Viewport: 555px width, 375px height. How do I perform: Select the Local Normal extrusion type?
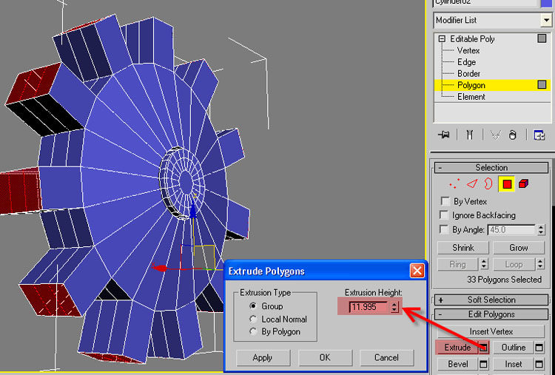pos(254,319)
